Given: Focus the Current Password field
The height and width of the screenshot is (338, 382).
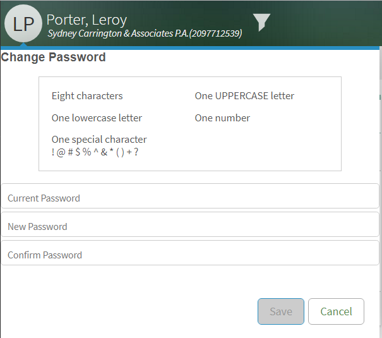Looking at the screenshot, I should (190, 198).
